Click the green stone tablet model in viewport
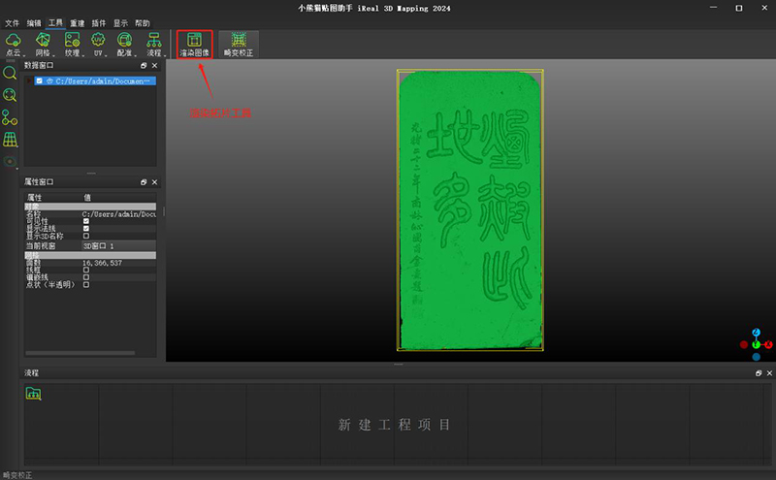The width and height of the screenshot is (776, 480). coord(470,210)
